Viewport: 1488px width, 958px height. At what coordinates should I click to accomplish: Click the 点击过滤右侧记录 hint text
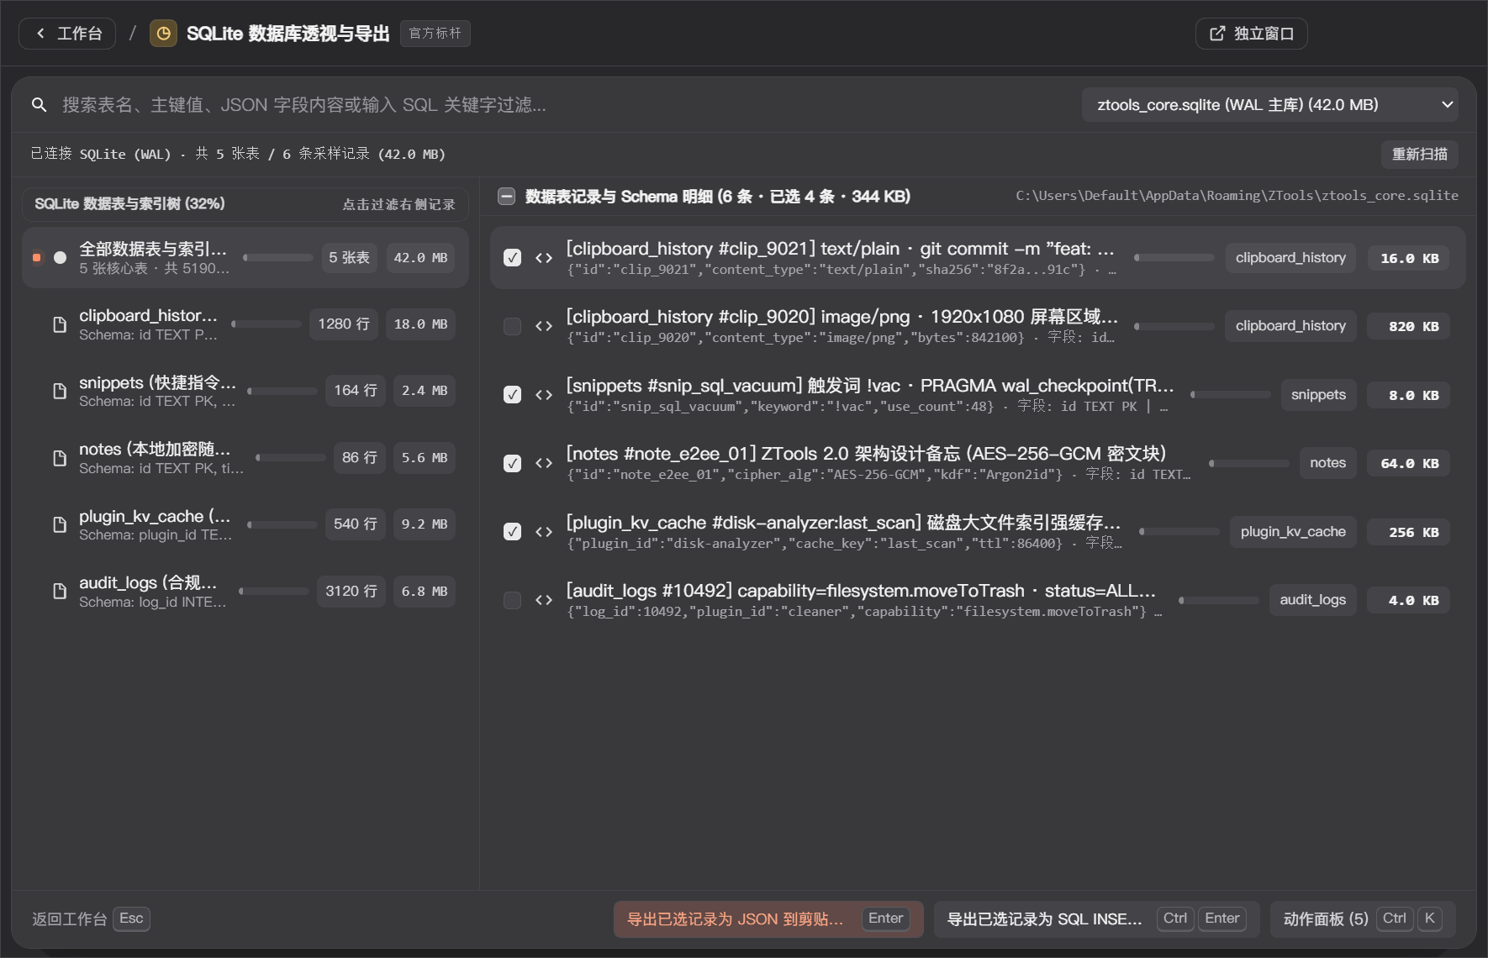point(398,204)
